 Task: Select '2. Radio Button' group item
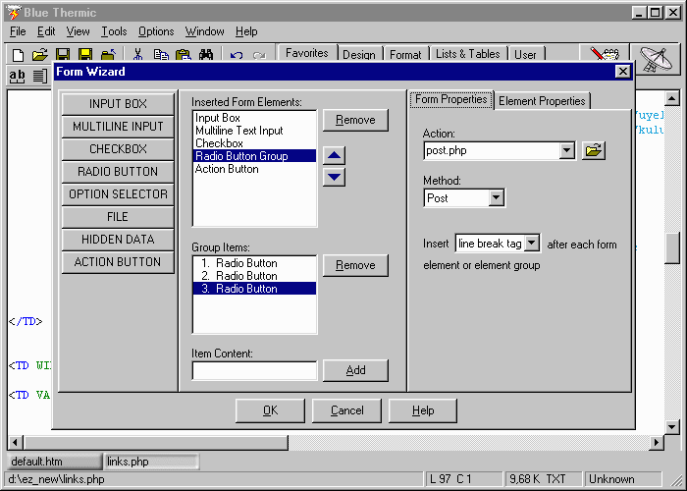254,276
